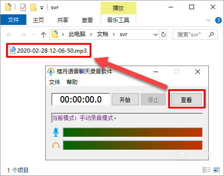
Task: Go forward with the right arrow
Action: [x=23, y=35]
